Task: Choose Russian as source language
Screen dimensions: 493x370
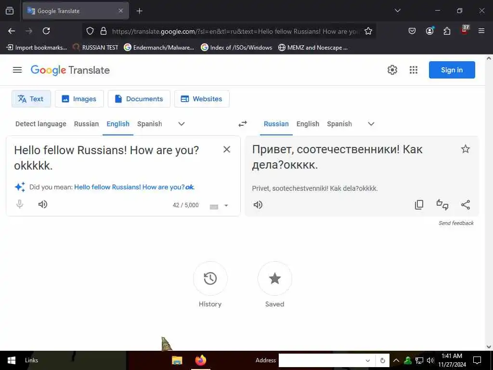Action: coord(87,124)
